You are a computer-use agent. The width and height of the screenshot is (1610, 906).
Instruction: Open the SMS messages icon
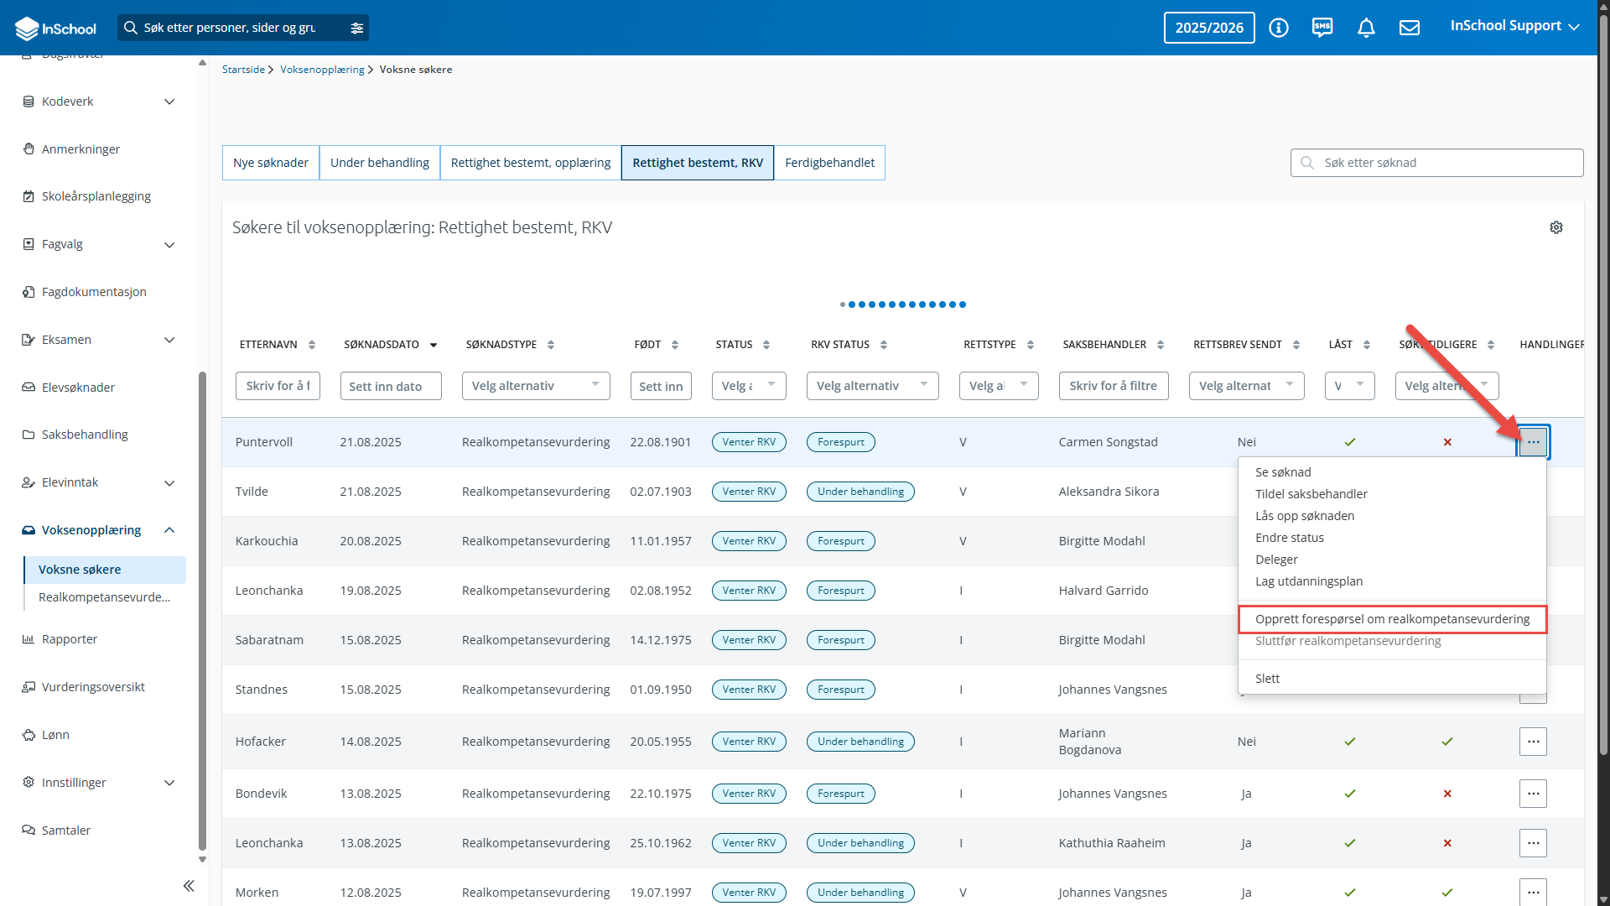click(x=1322, y=28)
